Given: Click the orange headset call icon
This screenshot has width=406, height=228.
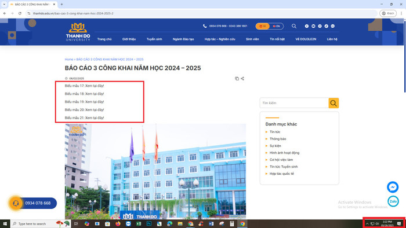Looking at the screenshot, I should coord(16,203).
